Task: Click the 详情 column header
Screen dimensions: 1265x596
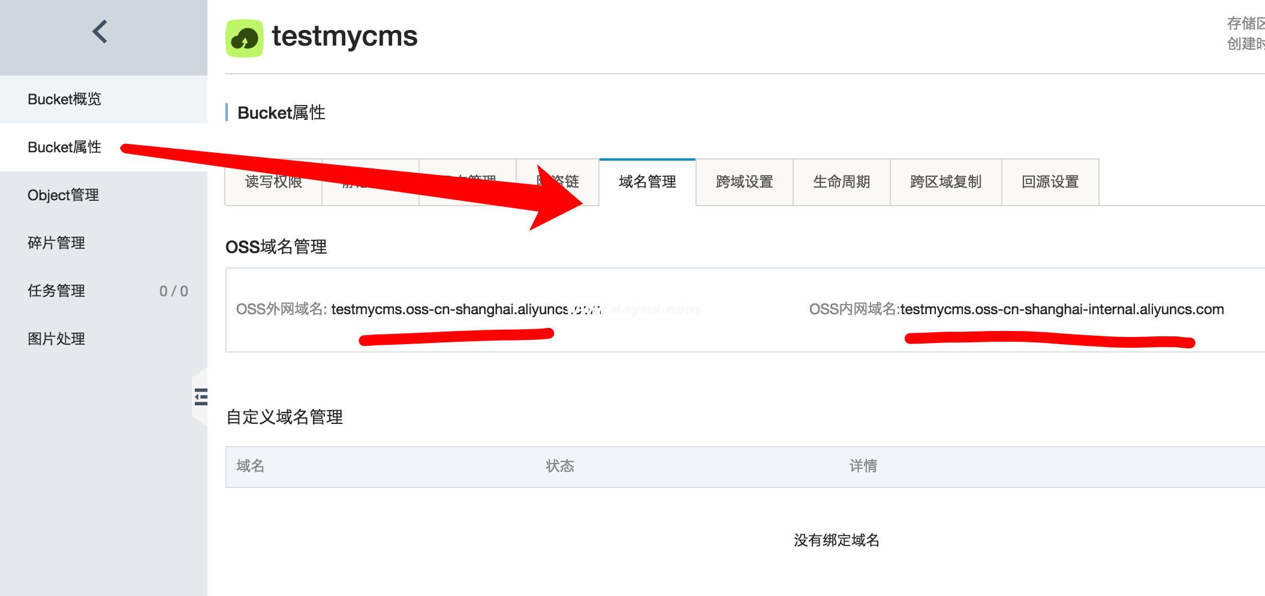Action: (863, 466)
